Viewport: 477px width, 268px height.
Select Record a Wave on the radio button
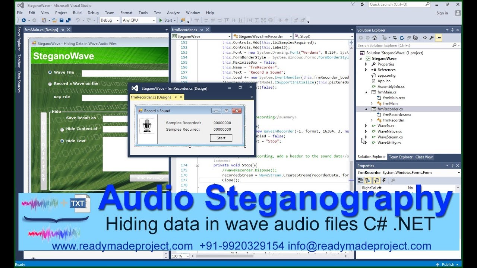click(x=50, y=84)
